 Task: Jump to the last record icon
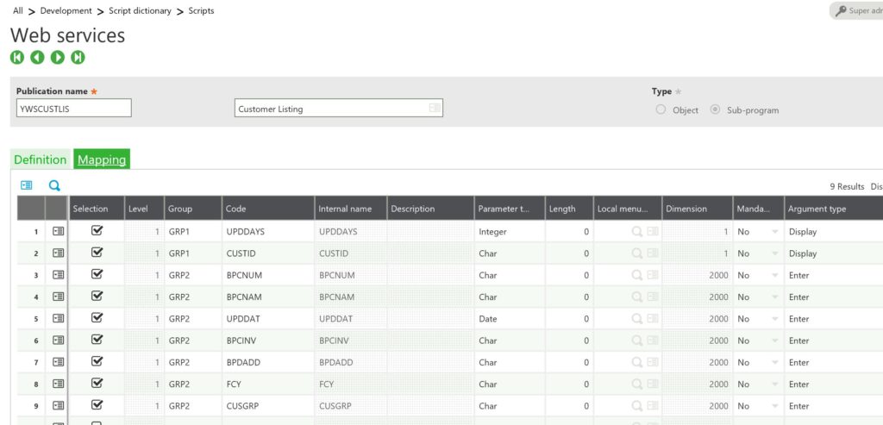(78, 58)
